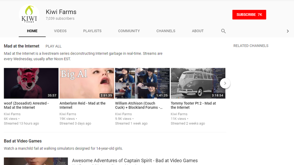Play the woof (Zoosadist) Arrested video thumbnail

click(31, 83)
